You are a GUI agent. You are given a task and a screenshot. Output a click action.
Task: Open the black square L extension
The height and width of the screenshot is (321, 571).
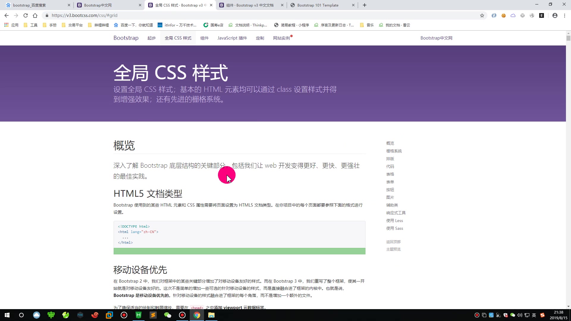(542, 15)
